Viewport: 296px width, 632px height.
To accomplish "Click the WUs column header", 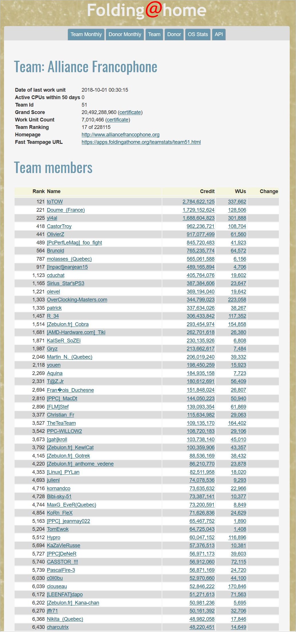I will (240, 191).
